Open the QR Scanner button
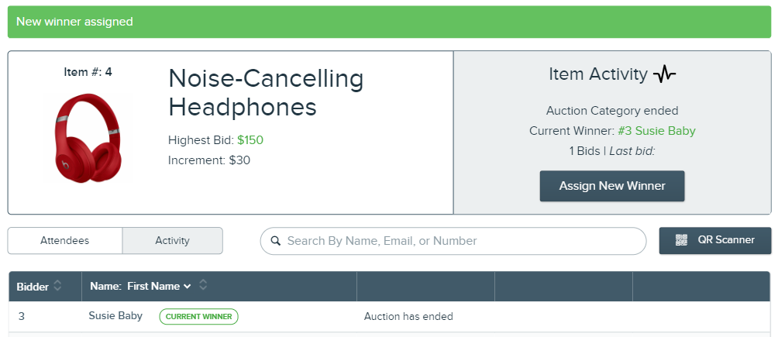778x337 pixels. [x=715, y=241]
